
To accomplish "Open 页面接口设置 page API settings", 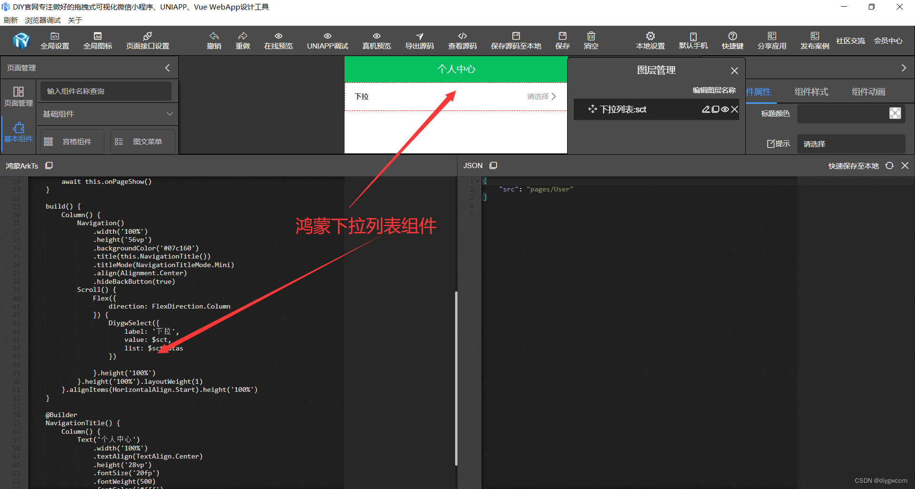I will click(x=148, y=40).
